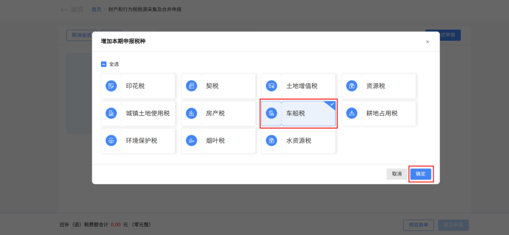
Task: Click the 水资源税 water icon
Action: coord(271,141)
